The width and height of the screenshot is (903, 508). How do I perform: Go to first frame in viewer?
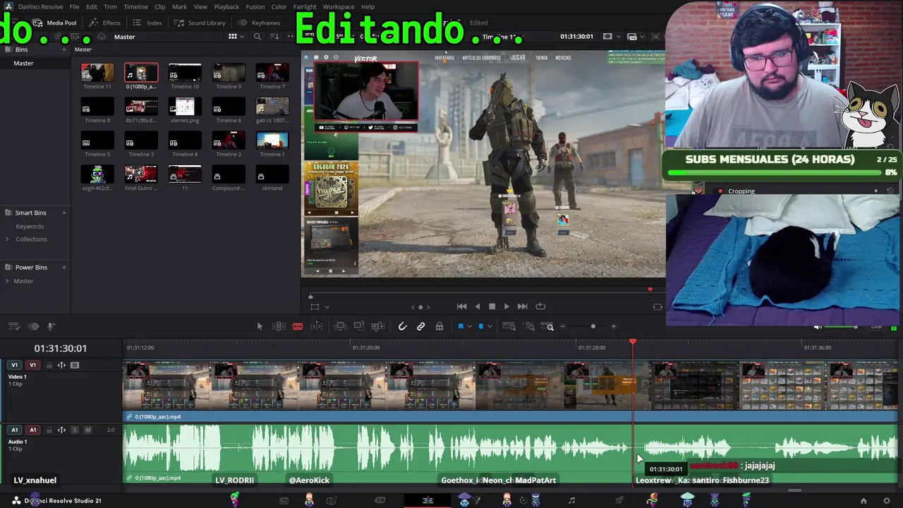point(461,306)
